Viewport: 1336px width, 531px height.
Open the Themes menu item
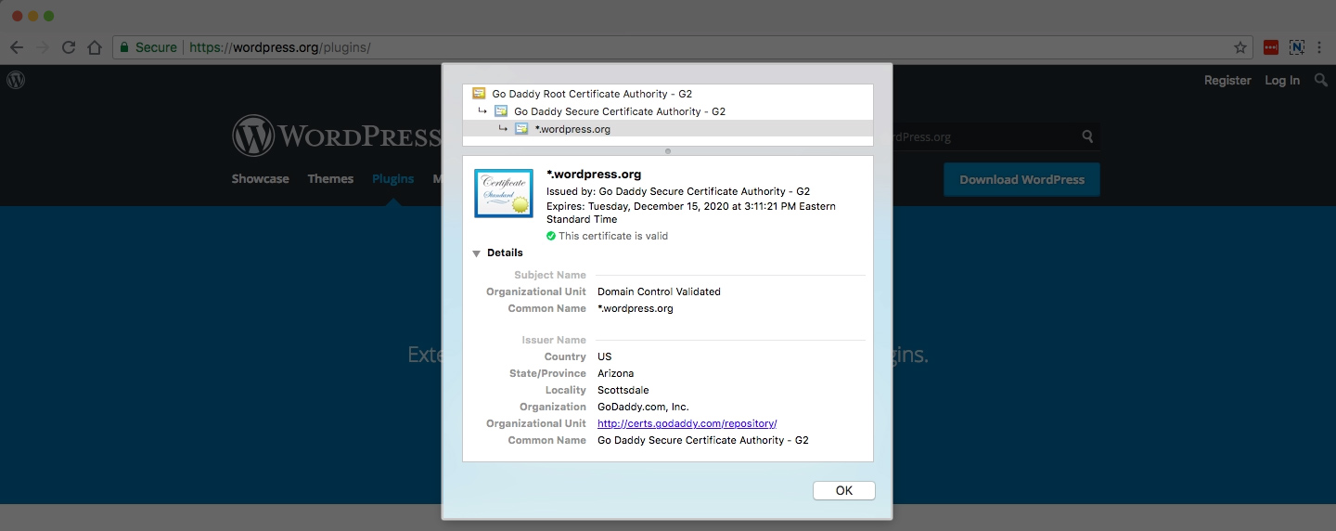coord(330,179)
